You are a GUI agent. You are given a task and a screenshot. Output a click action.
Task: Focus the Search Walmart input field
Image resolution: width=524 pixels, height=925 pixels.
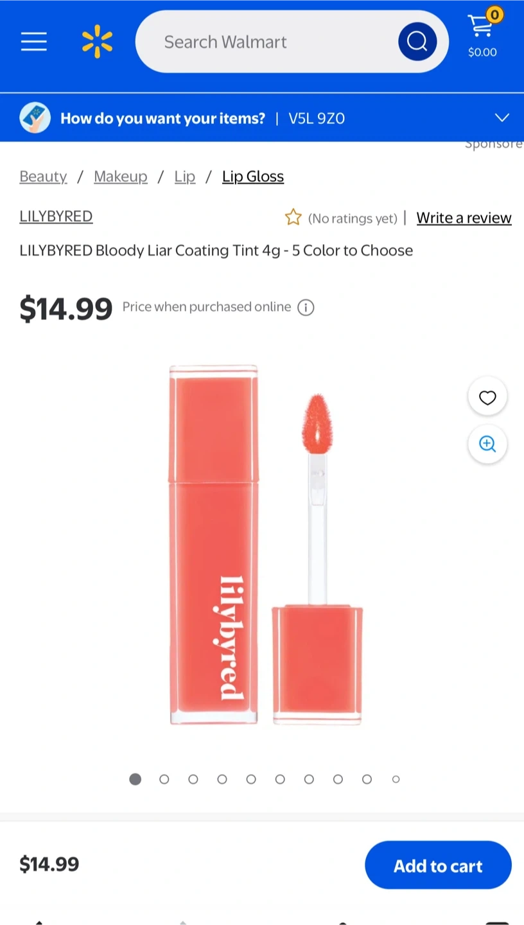click(266, 42)
